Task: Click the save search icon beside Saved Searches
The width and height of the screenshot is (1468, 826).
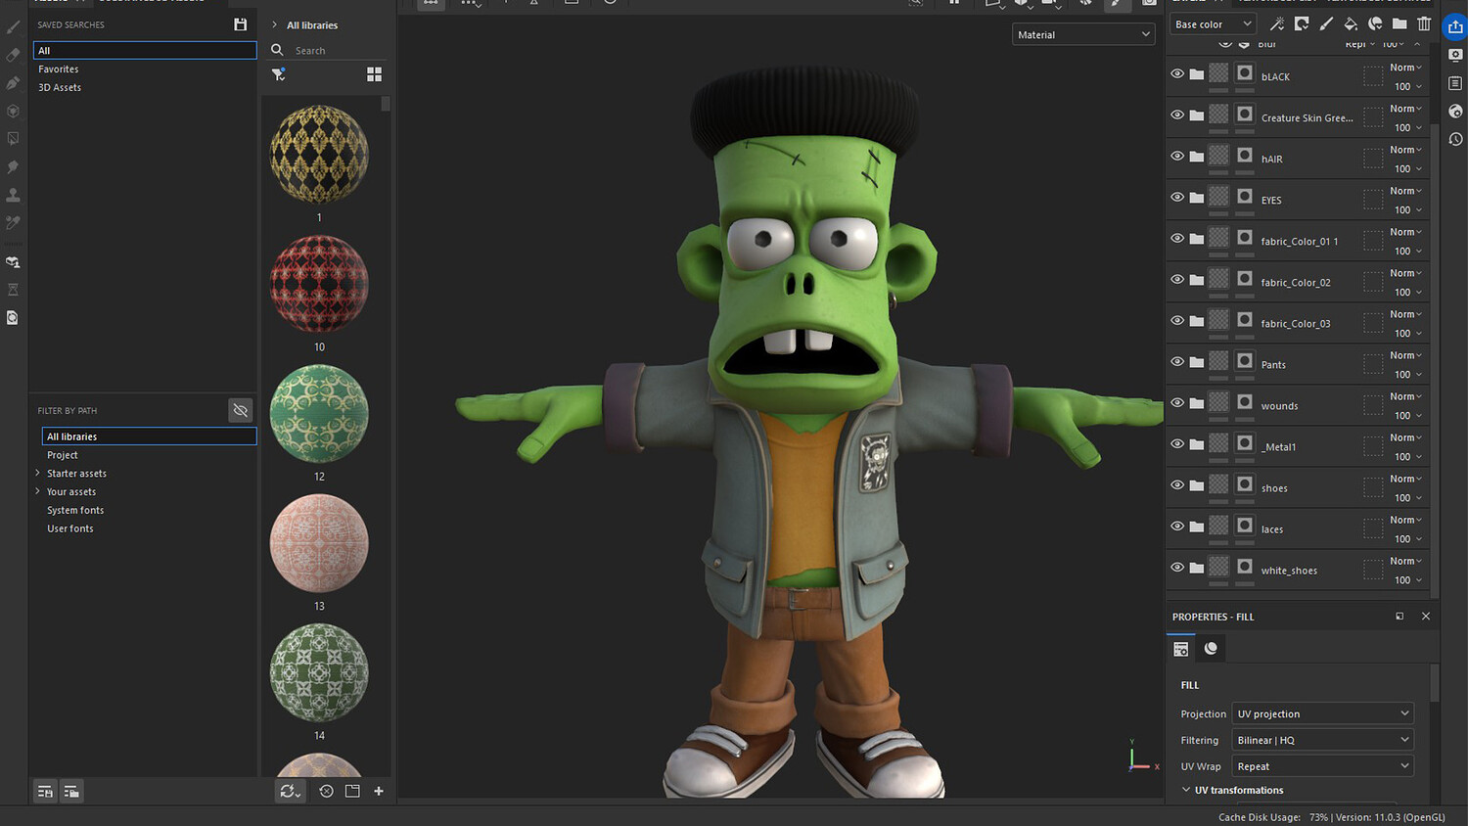Action: pos(240,24)
